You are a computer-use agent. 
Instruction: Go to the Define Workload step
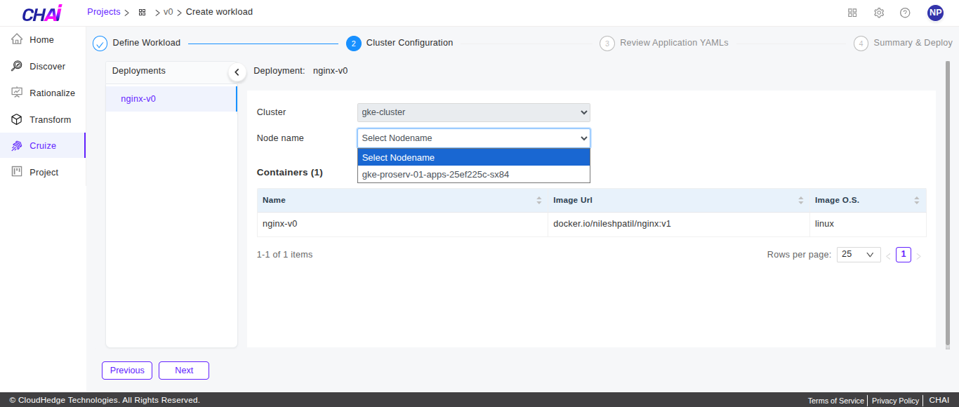[146, 43]
